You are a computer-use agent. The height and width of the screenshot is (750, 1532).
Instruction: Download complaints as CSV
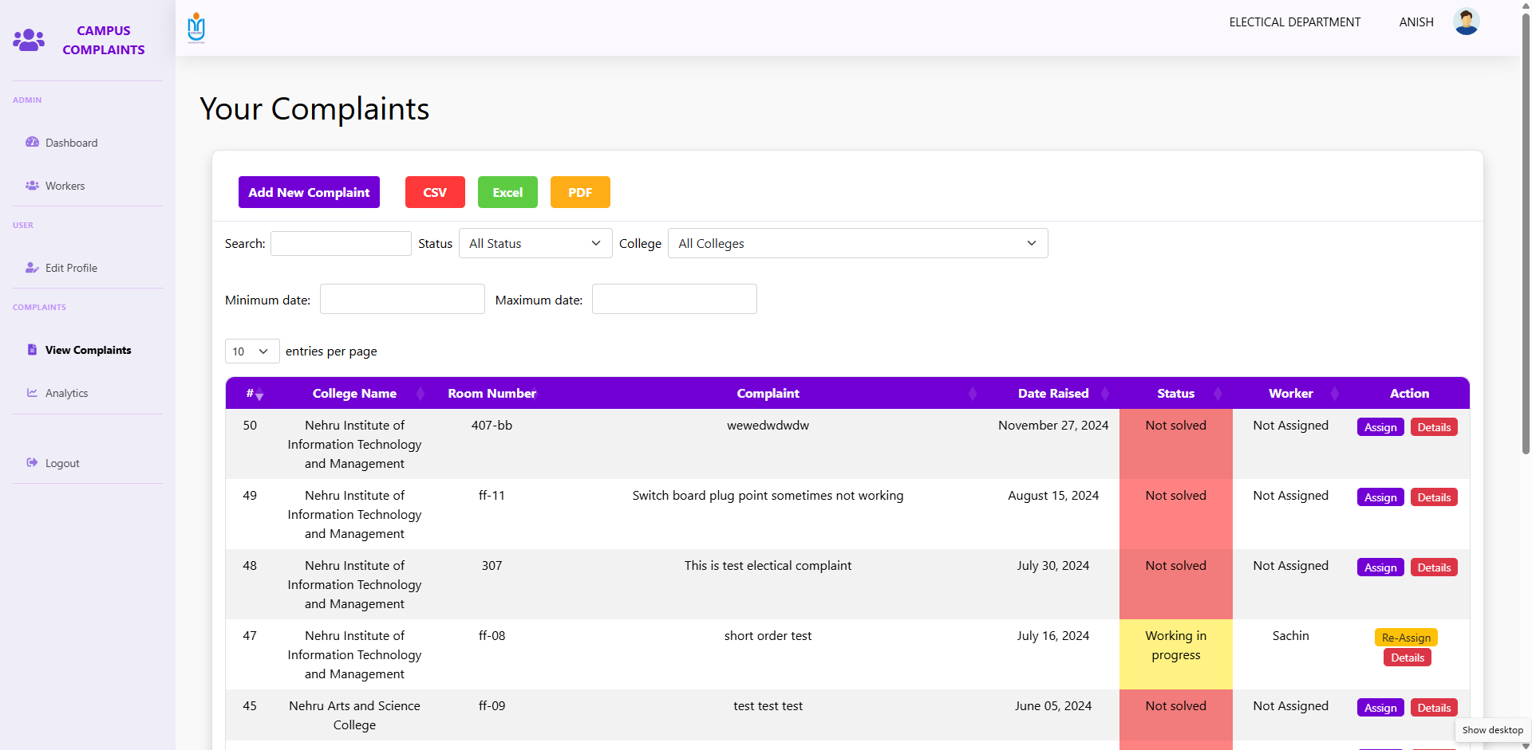pos(435,192)
